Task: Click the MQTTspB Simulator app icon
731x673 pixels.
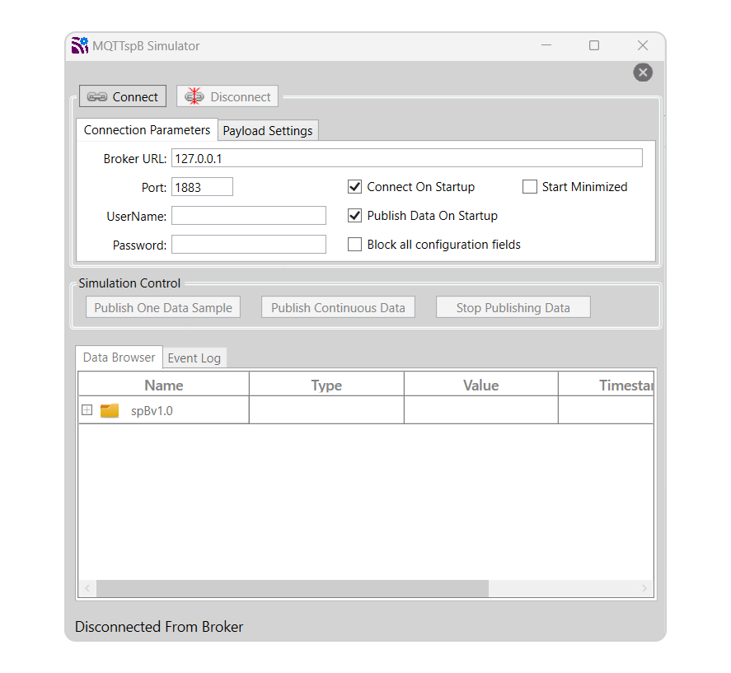Action: 80,46
